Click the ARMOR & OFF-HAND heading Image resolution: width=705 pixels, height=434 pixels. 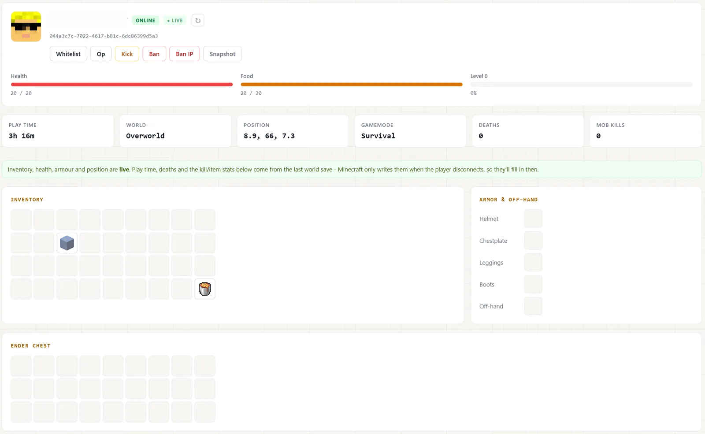[x=508, y=200]
